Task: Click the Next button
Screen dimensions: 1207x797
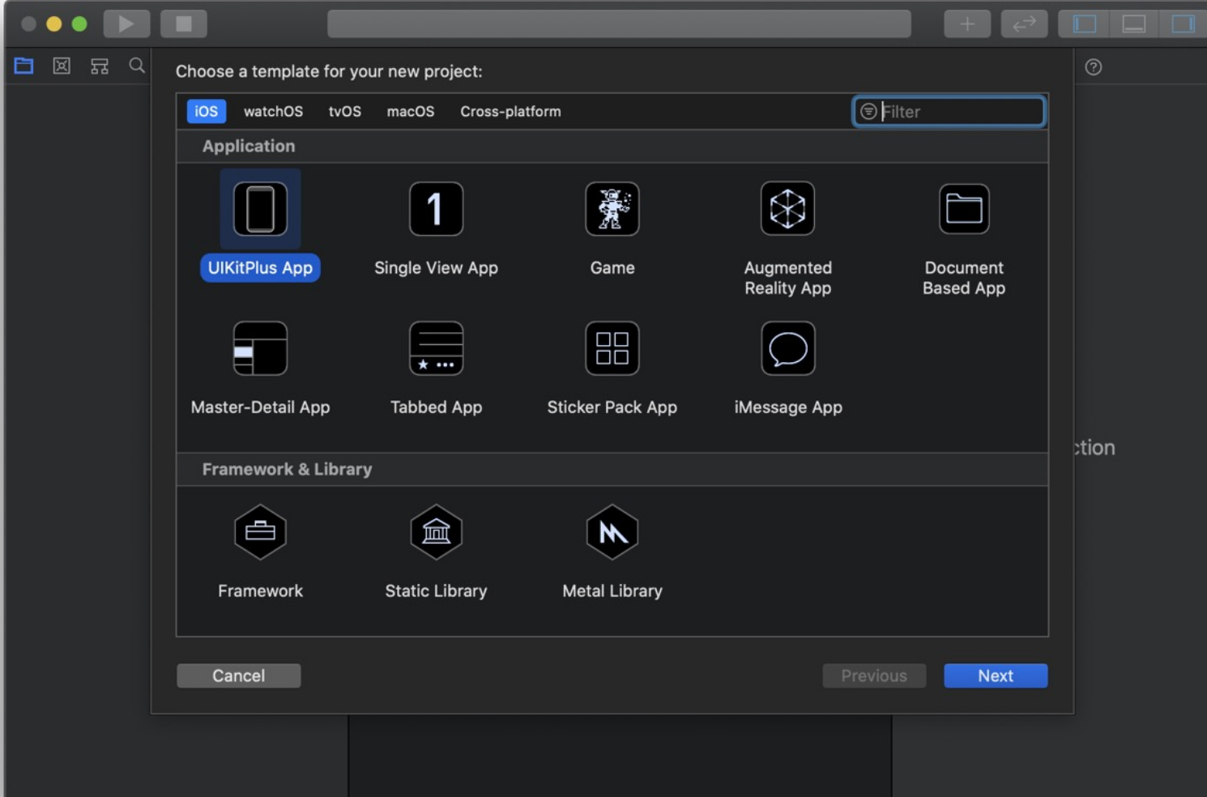Action: pos(996,676)
